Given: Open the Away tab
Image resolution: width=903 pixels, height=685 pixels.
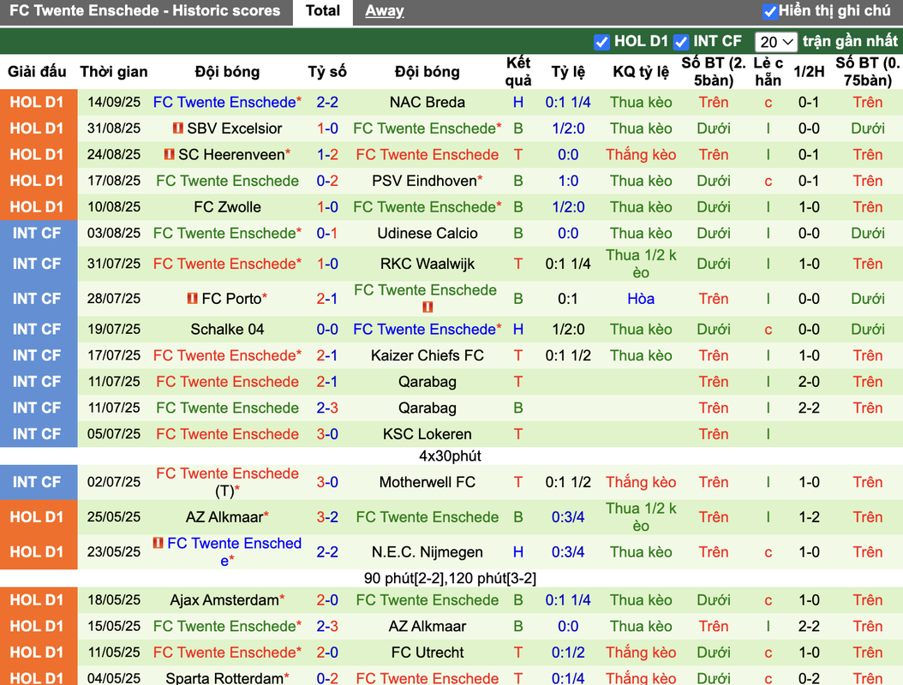Looking at the screenshot, I should 384,11.
